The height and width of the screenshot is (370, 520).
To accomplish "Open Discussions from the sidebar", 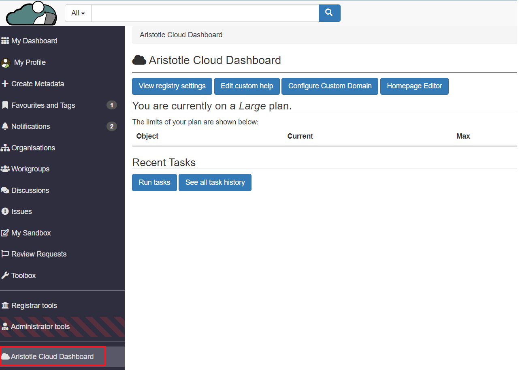I will click(x=30, y=190).
